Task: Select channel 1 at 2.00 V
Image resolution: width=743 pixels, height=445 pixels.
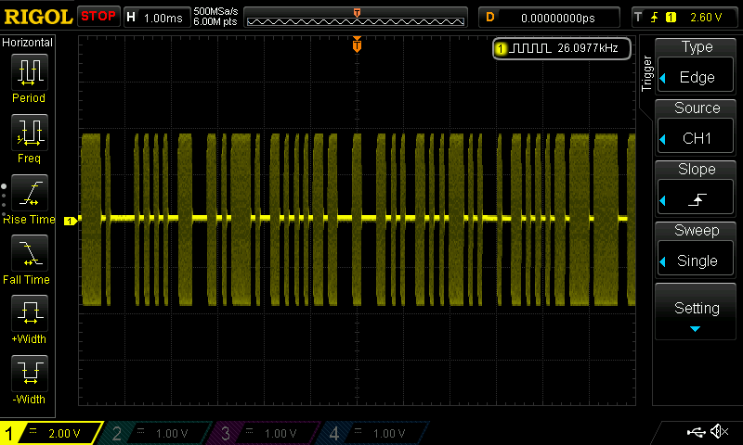Action: [51, 433]
